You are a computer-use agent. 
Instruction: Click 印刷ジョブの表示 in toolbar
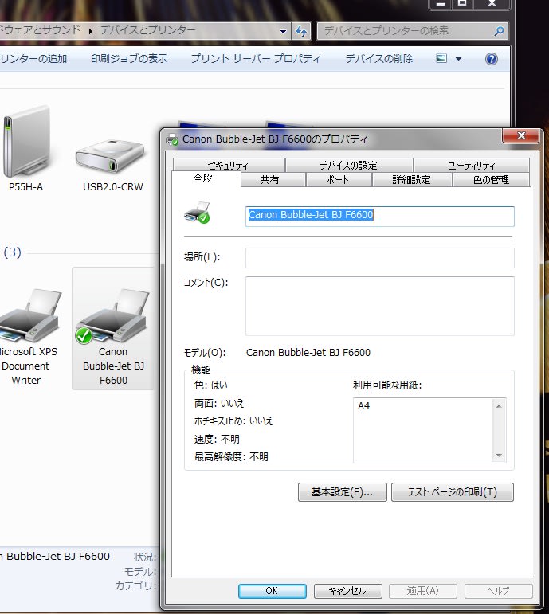(x=129, y=59)
